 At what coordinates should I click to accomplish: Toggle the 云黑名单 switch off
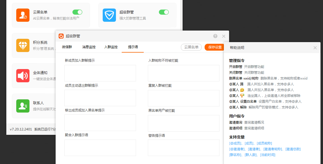point(77,12)
